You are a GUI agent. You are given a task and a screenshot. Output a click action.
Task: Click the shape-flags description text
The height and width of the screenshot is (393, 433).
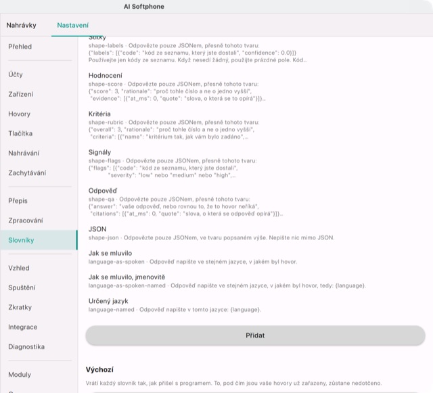(173, 168)
